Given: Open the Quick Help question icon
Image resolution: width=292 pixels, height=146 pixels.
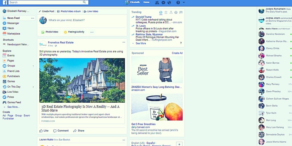Looking at the screenshot, I should click(178, 2).
